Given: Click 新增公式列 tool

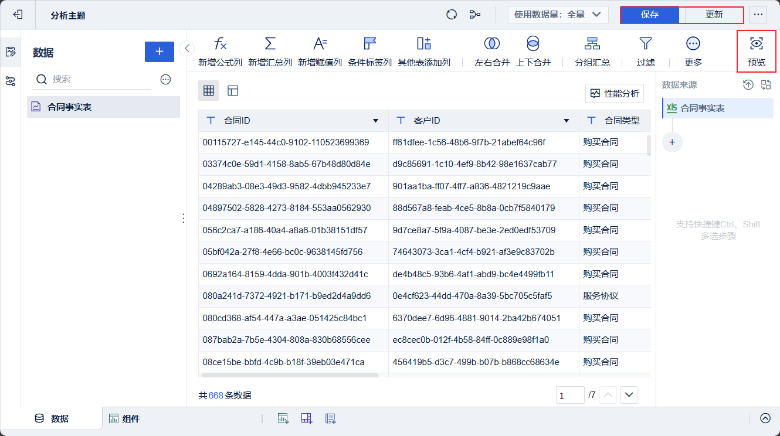Looking at the screenshot, I should pos(220,52).
